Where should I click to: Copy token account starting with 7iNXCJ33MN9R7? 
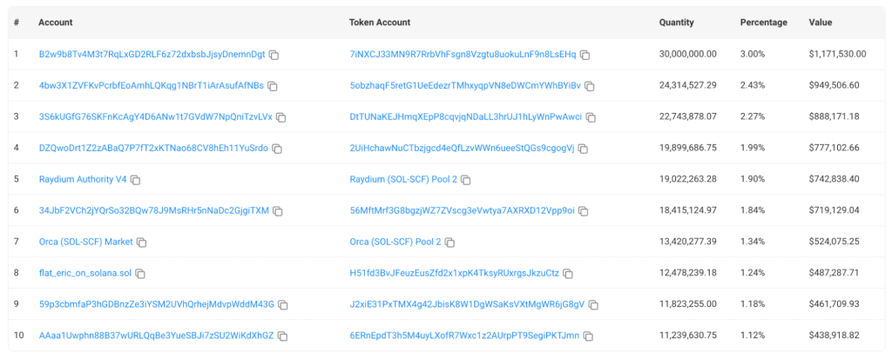tap(585, 55)
